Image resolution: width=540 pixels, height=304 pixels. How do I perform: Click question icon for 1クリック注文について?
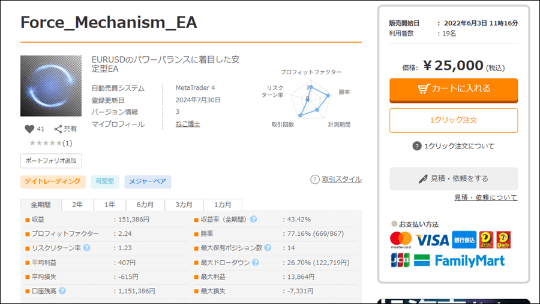417,146
